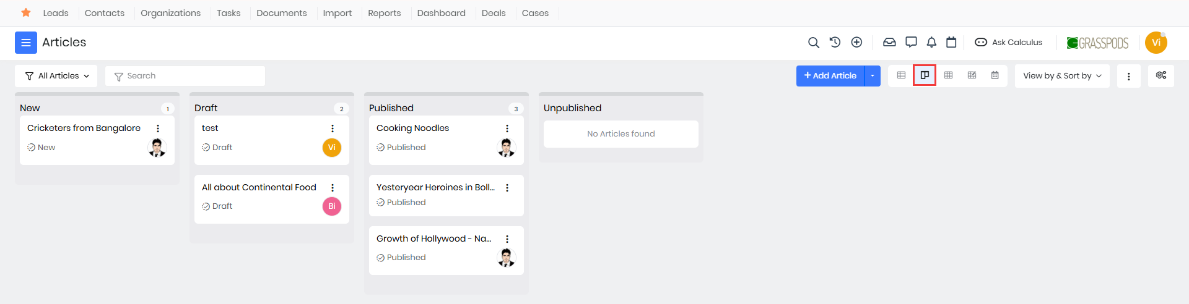Expand View by & Sort by dropdown
Image resolution: width=1189 pixels, height=304 pixels.
[1062, 76]
